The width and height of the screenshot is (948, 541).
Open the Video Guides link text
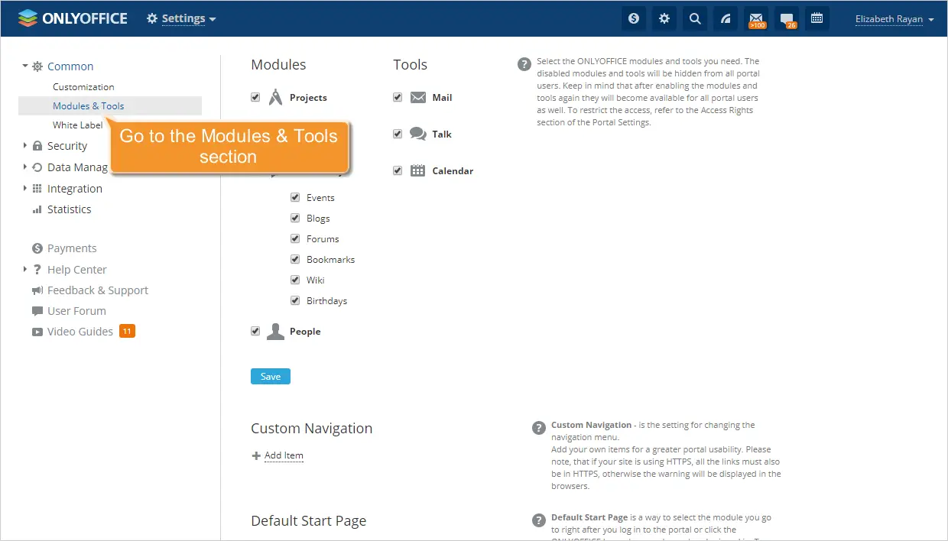coord(80,332)
